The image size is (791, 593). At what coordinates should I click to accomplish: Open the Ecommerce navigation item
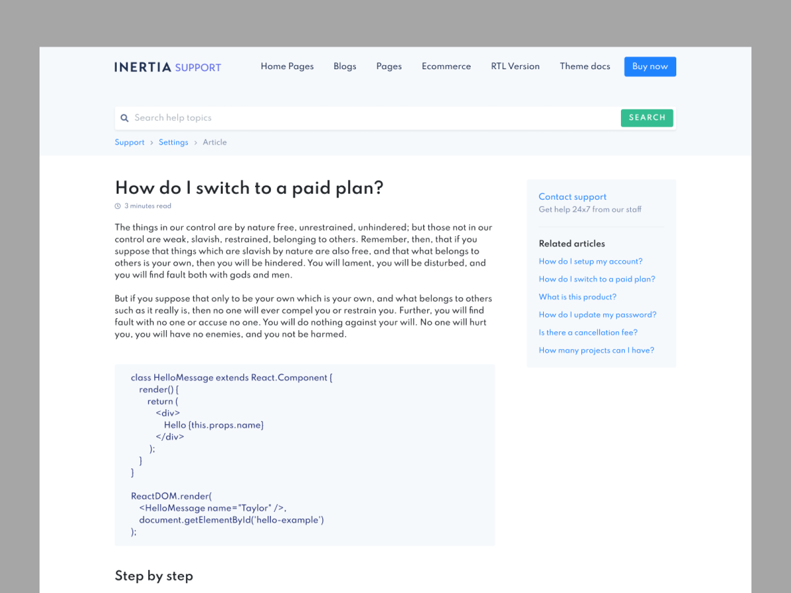click(446, 66)
